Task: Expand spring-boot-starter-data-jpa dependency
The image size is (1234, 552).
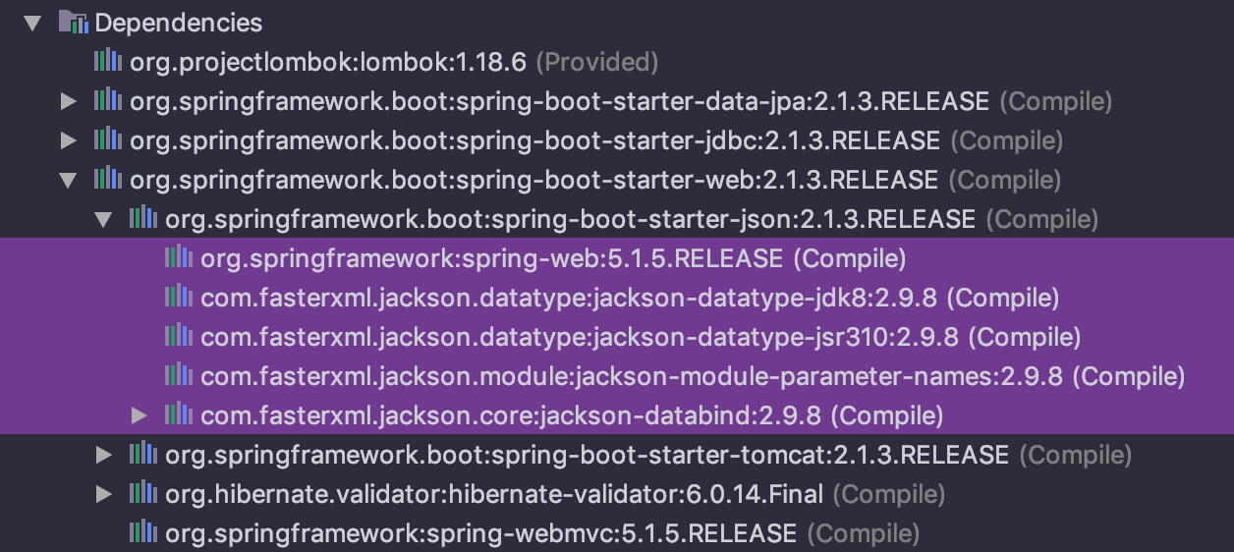Action: (68, 101)
